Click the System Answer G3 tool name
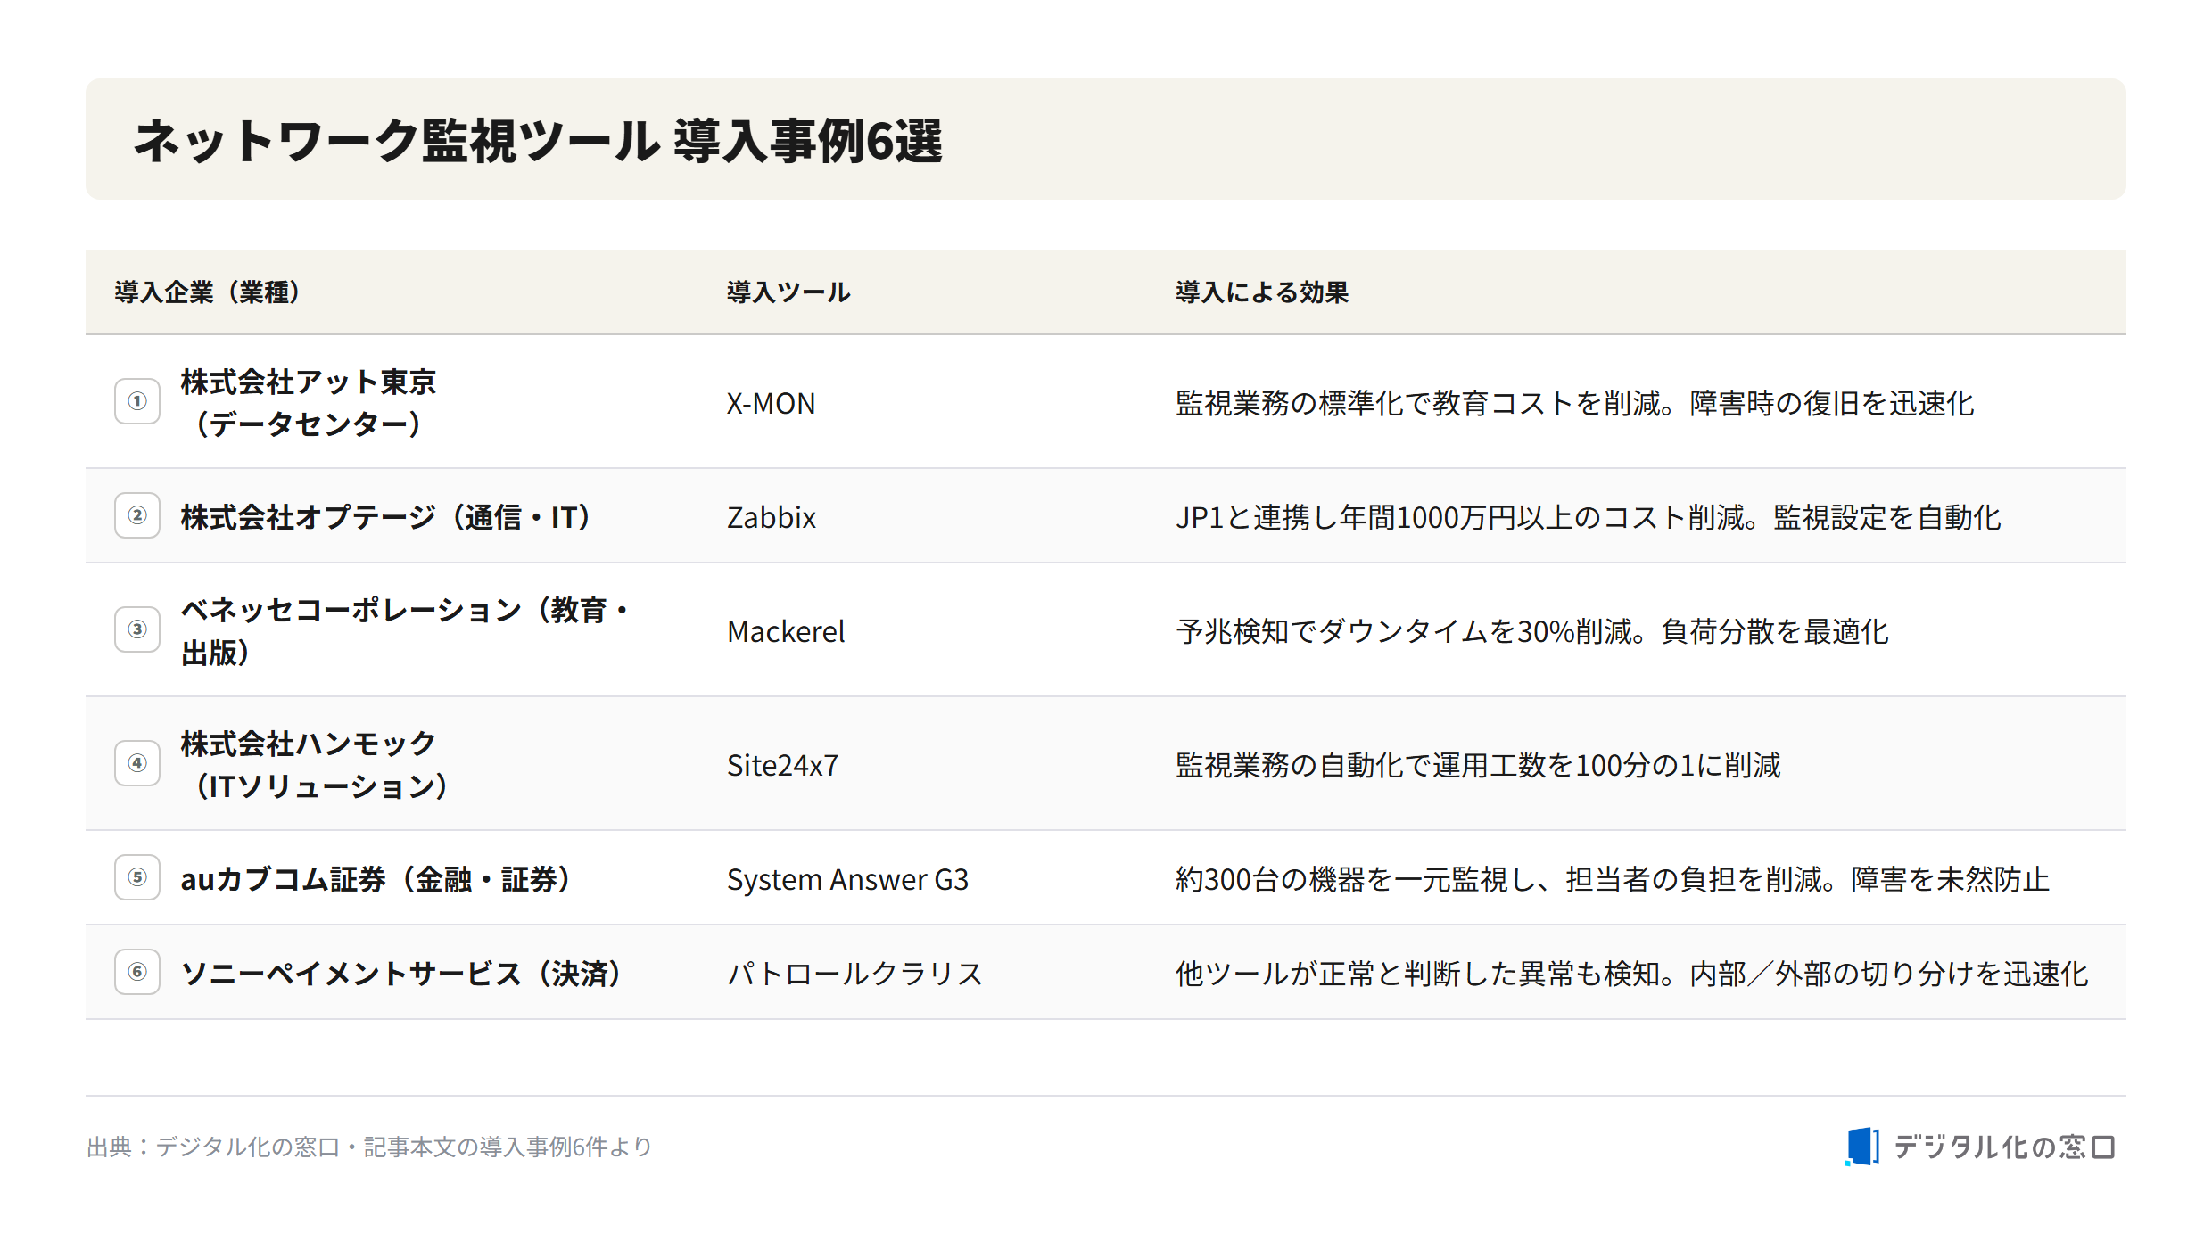This screenshot has height=1250, width=2212. coord(847,879)
